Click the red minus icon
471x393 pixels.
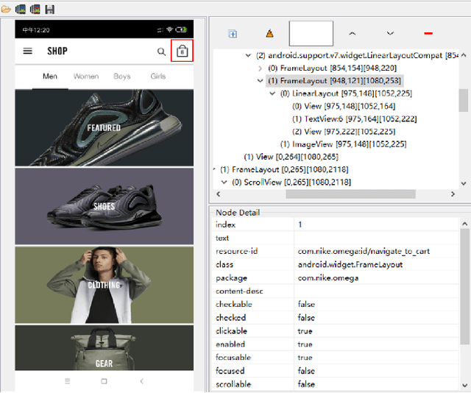428,34
